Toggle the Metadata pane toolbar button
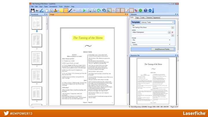Image resolution: width=208 pixels, height=117 pixels. 118,10
